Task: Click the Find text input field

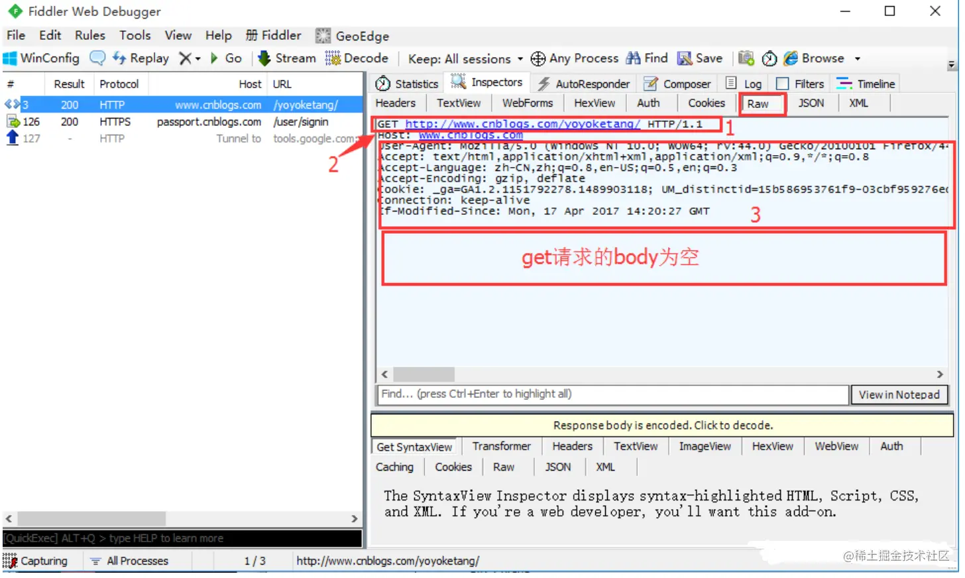Action: click(x=613, y=394)
